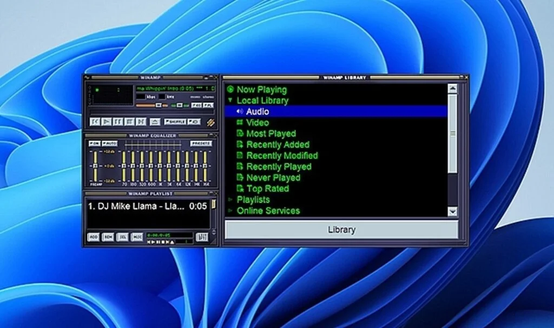Toggle the PL playlist window button
The image size is (554, 328).
pyautogui.click(x=208, y=105)
